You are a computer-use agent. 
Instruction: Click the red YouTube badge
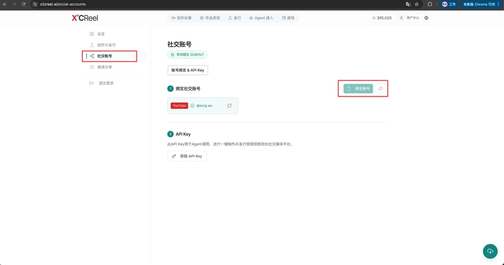179,106
